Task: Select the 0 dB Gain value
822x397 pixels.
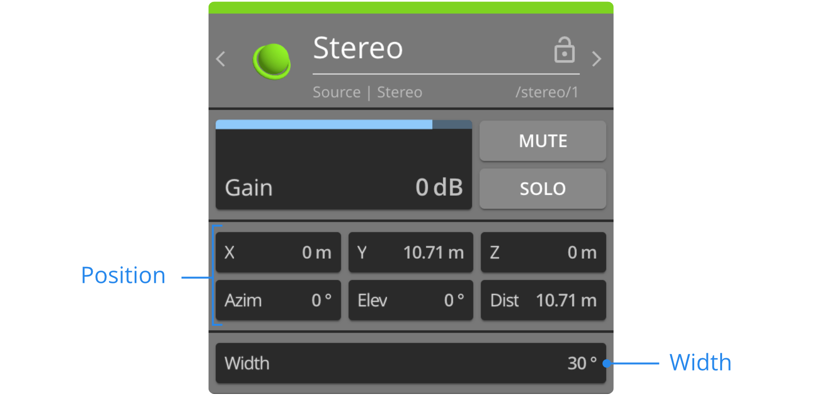Action: tap(439, 188)
